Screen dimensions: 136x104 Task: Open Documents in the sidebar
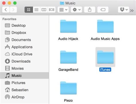[24, 40]
